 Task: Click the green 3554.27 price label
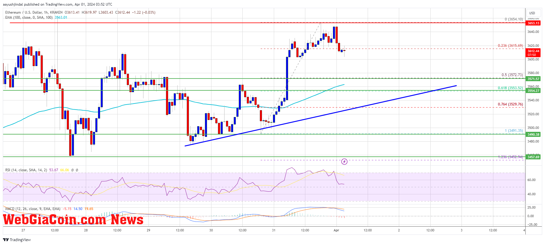[x=533, y=91]
